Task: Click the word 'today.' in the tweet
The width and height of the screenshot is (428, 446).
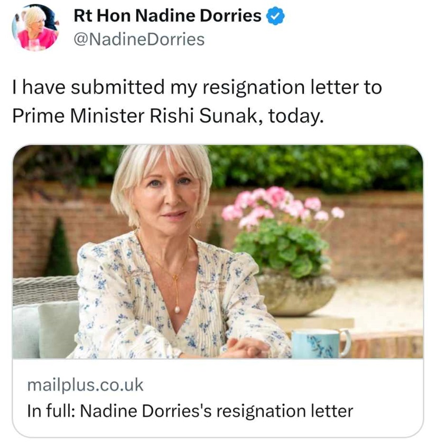Action: [x=295, y=115]
